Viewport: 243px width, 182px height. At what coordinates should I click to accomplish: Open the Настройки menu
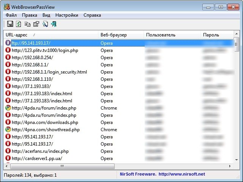coord(67,15)
